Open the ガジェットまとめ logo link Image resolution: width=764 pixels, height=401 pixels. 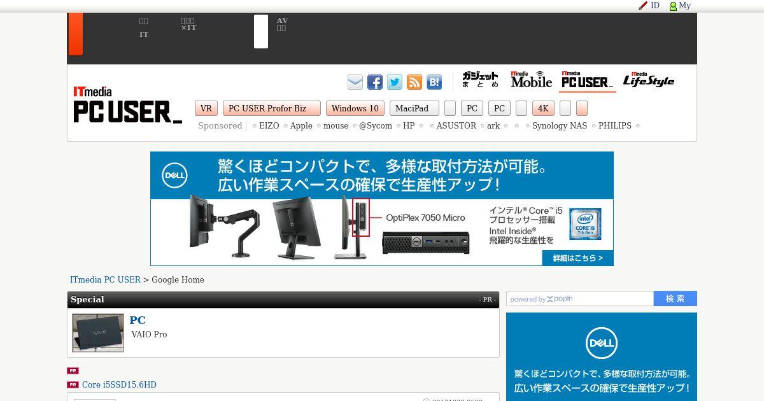click(x=481, y=80)
